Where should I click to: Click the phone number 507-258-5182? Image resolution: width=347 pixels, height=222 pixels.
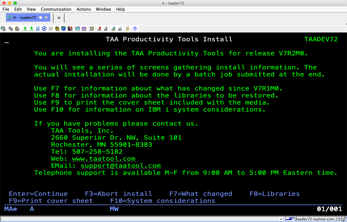click(97, 152)
